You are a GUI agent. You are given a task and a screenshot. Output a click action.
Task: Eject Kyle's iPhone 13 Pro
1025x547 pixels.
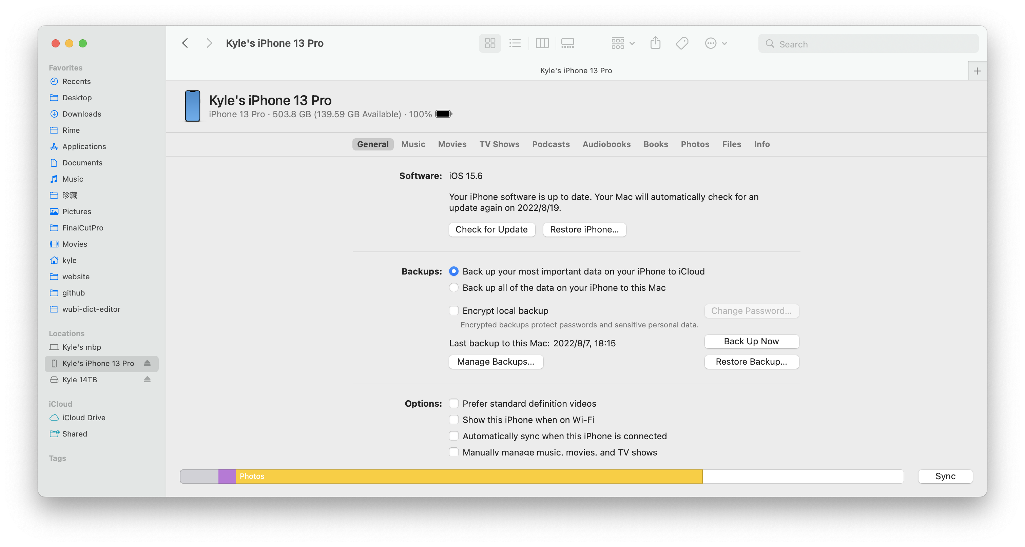(x=147, y=363)
